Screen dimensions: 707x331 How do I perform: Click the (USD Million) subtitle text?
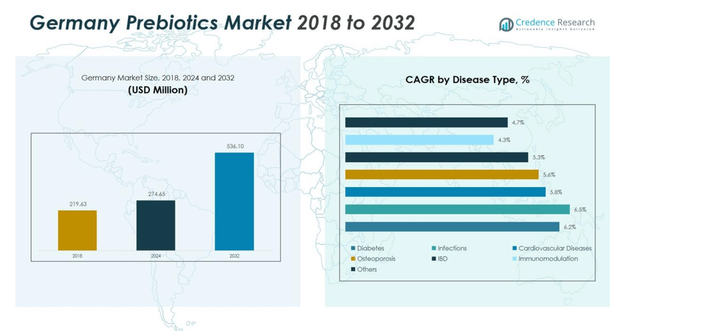coord(157,90)
